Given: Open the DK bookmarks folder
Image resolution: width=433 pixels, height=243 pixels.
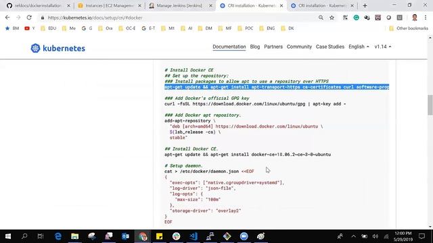Looking at the screenshot, I should click(x=287, y=28).
